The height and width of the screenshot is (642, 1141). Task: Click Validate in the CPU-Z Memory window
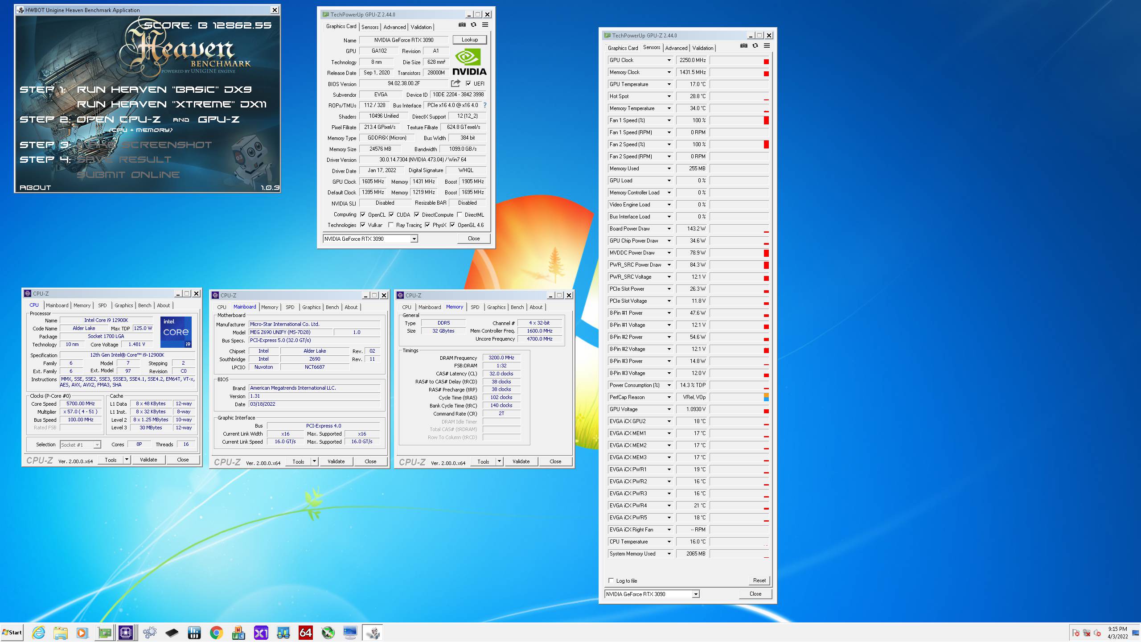521,461
